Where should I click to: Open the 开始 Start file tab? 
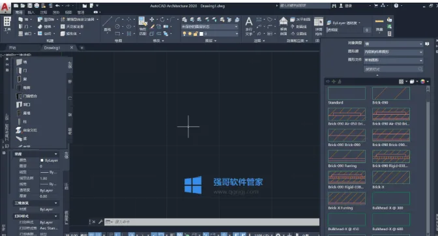tap(12, 48)
